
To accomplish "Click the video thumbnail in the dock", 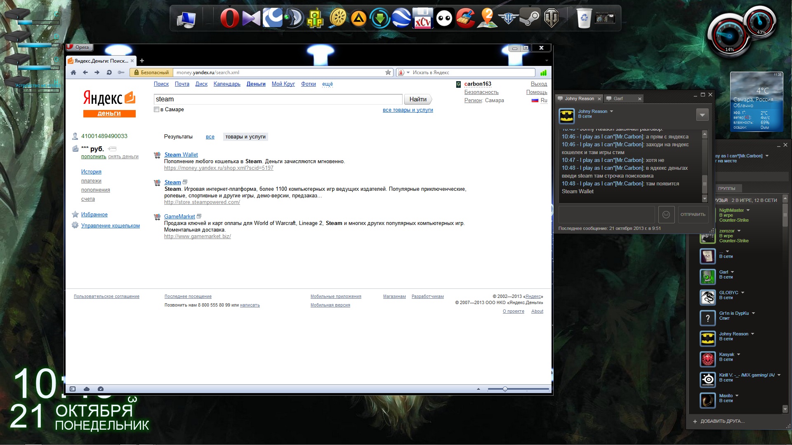I will coord(605,19).
